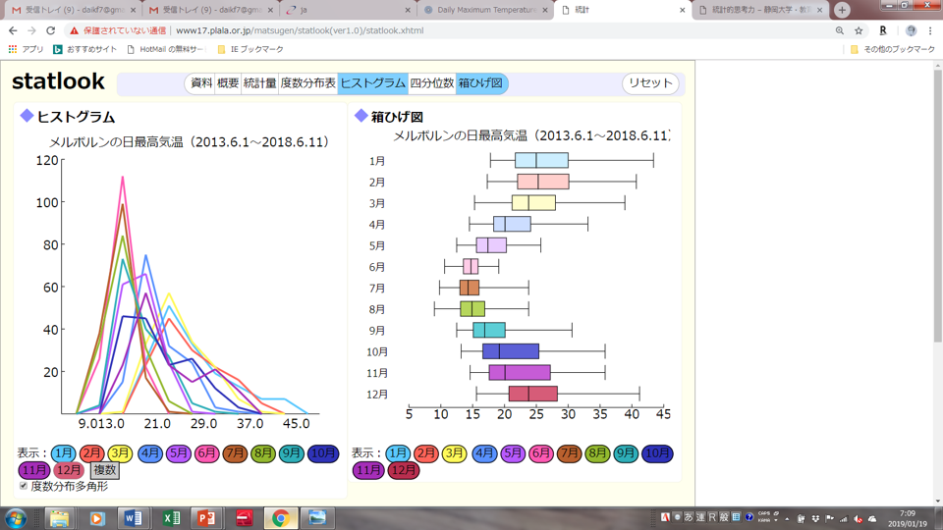The height and width of the screenshot is (530, 943).
Task: Toggle 12月 in the box plot display row
Action: pyautogui.click(x=403, y=471)
